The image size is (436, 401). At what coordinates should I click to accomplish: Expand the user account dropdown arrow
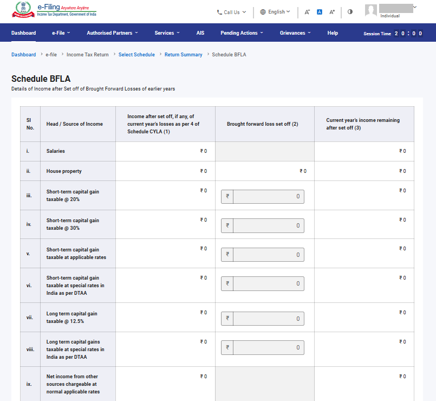[415, 7]
